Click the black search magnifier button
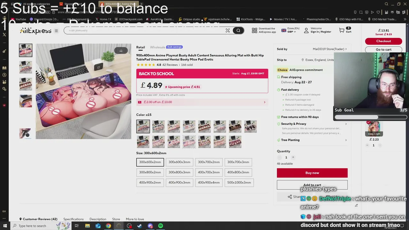Image resolution: width=409 pixels, height=230 pixels. [238, 30]
